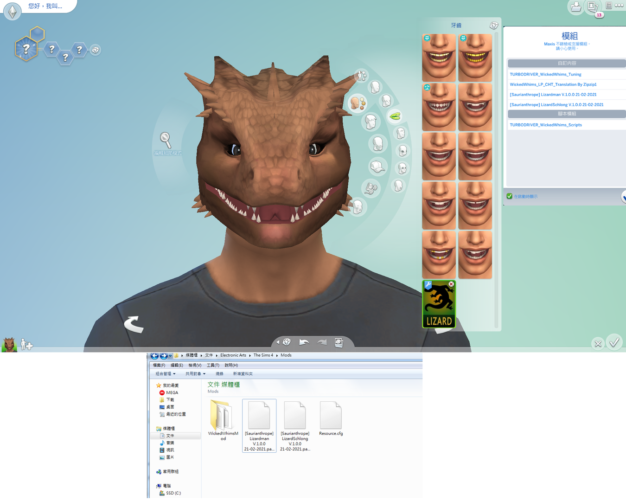Pick the sharp fang teeth with island badge
The width and height of the screenshot is (626, 501).
click(x=439, y=107)
